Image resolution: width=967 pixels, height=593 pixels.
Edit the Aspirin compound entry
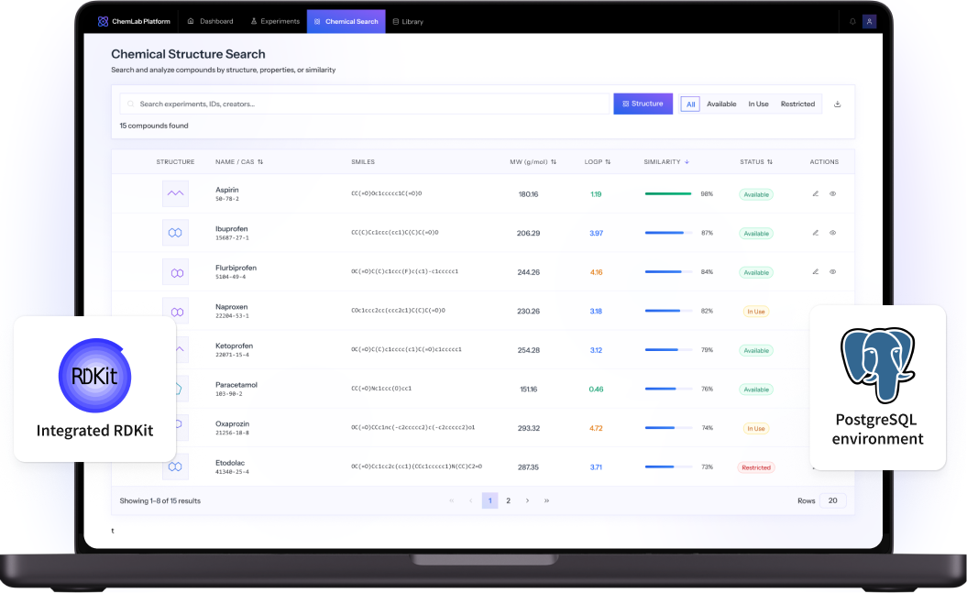tap(815, 193)
